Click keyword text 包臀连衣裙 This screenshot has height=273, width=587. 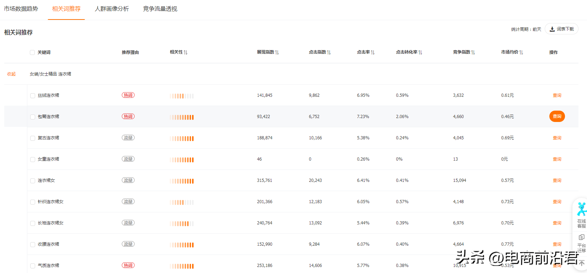pos(49,117)
